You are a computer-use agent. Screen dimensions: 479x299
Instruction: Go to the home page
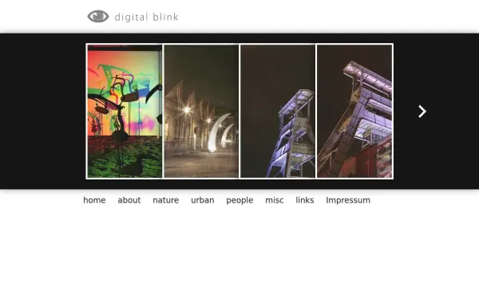click(x=94, y=200)
